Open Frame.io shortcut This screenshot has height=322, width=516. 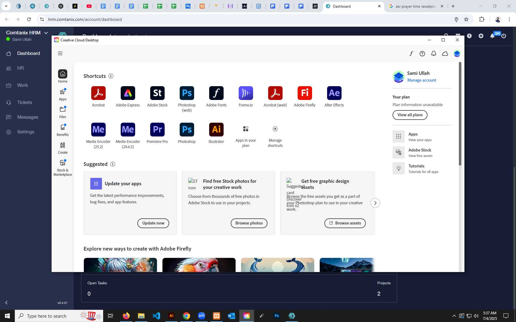coord(246,97)
